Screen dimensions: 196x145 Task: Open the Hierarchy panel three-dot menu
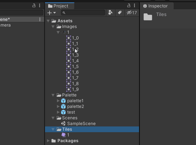(40, 5)
